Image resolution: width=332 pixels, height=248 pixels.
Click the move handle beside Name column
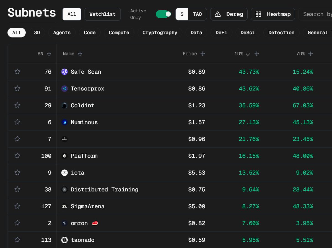coord(80,54)
